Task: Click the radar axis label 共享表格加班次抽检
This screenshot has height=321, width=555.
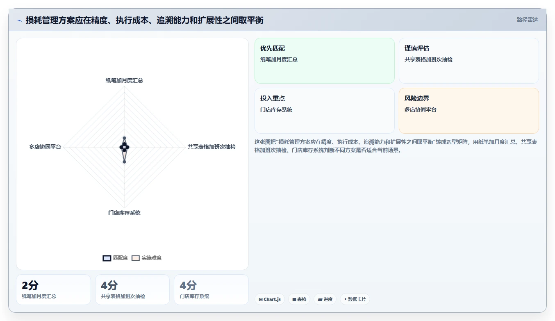Action: pos(212,147)
